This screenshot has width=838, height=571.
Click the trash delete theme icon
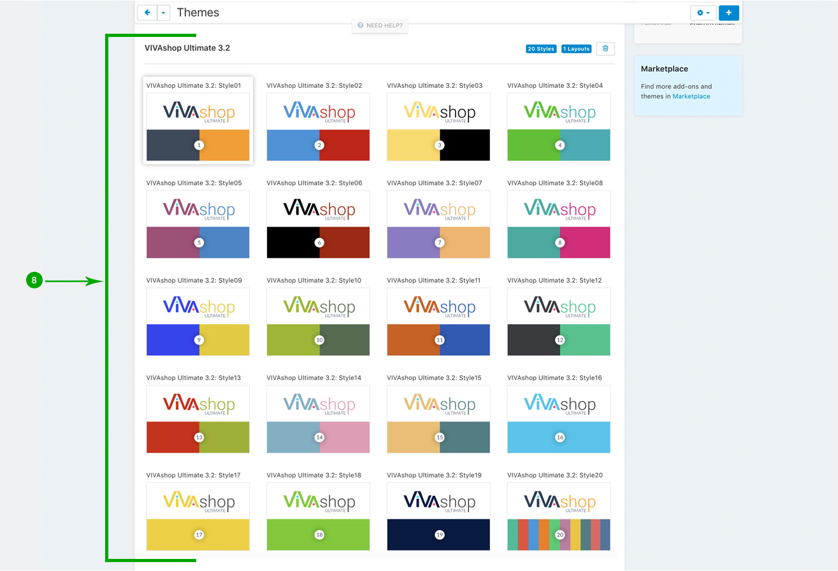point(605,49)
